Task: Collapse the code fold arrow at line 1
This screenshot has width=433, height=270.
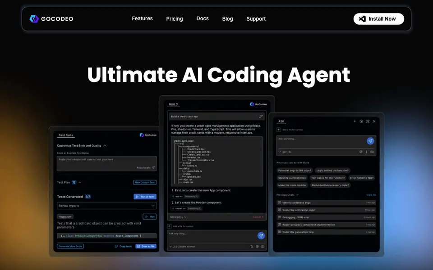Action: click(64, 236)
